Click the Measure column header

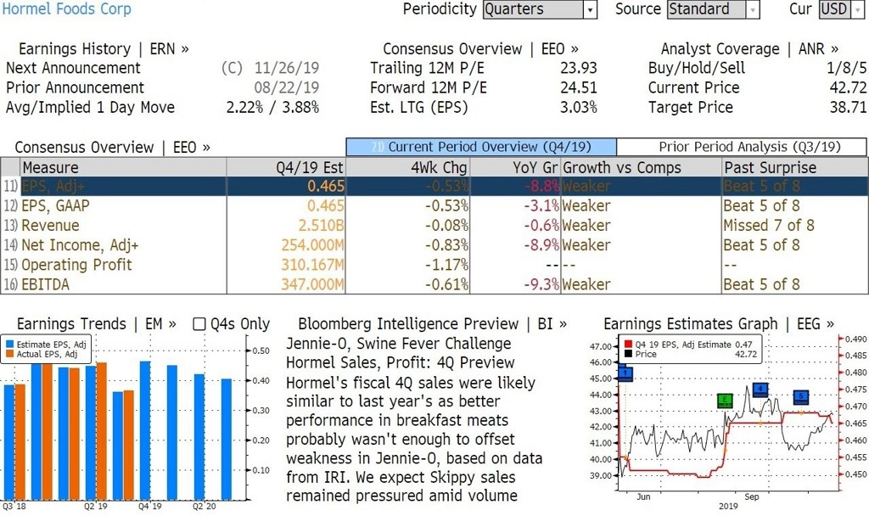coord(123,167)
